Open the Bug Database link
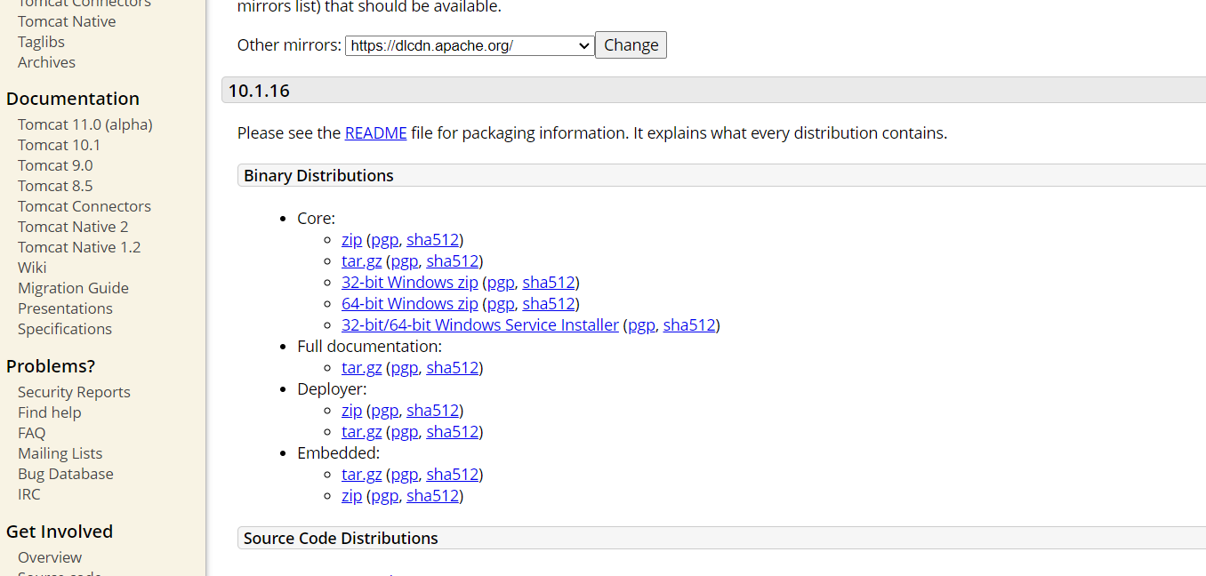This screenshot has height=576, width=1206. (x=66, y=474)
